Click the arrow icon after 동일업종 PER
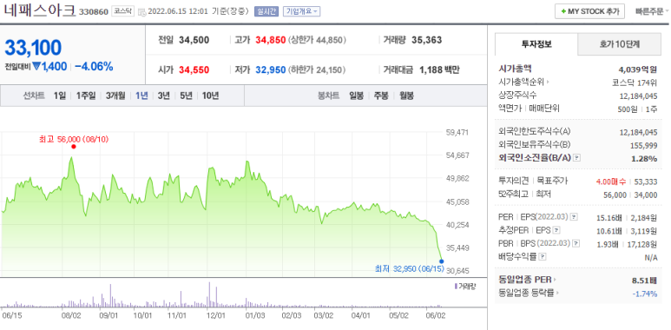671x330 pixels. click(555, 280)
